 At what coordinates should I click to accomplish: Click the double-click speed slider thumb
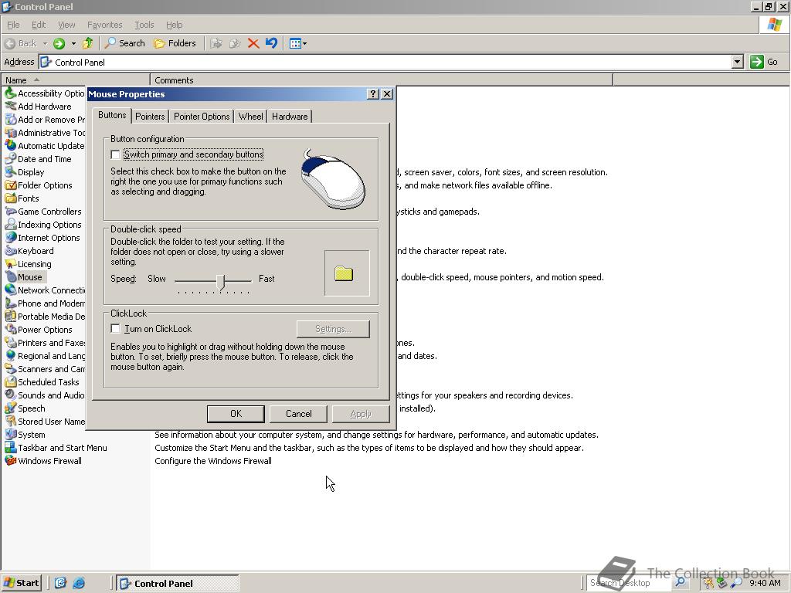(220, 282)
